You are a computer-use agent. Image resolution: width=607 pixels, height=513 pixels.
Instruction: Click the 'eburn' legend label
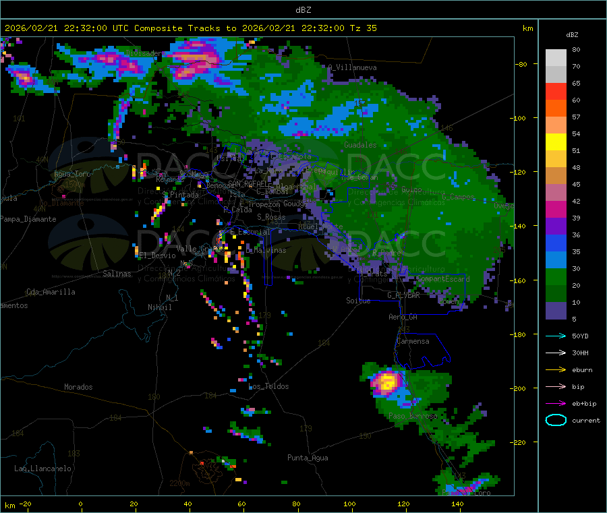coord(582,370)
